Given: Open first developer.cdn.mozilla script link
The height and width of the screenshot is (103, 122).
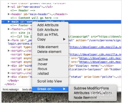Looking at the screenshot, I should pyautogui.click(x=95, y=47).
